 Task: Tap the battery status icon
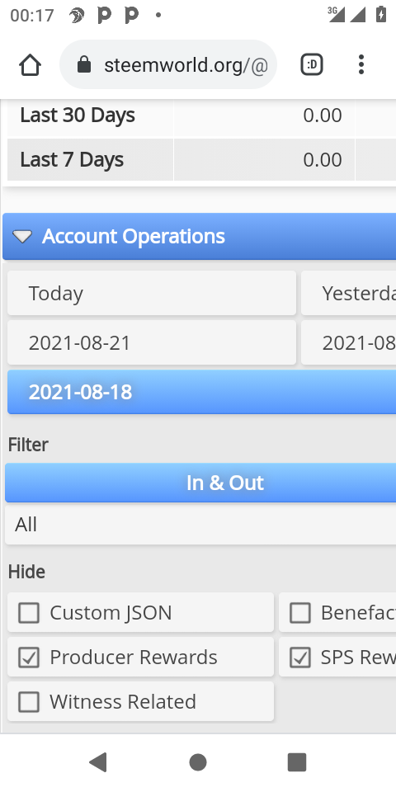coord(381,15)
